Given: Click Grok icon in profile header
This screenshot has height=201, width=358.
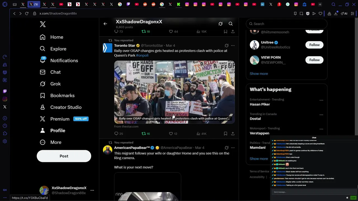Looking at the screenshot, I should point(220,24).
